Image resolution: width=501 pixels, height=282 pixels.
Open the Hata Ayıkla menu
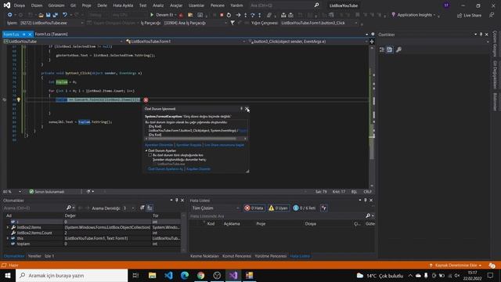(x=123, y=5)
